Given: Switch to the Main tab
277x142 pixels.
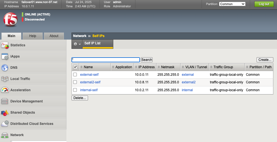Looking at the screenshot, I should (x=11, y=36).
